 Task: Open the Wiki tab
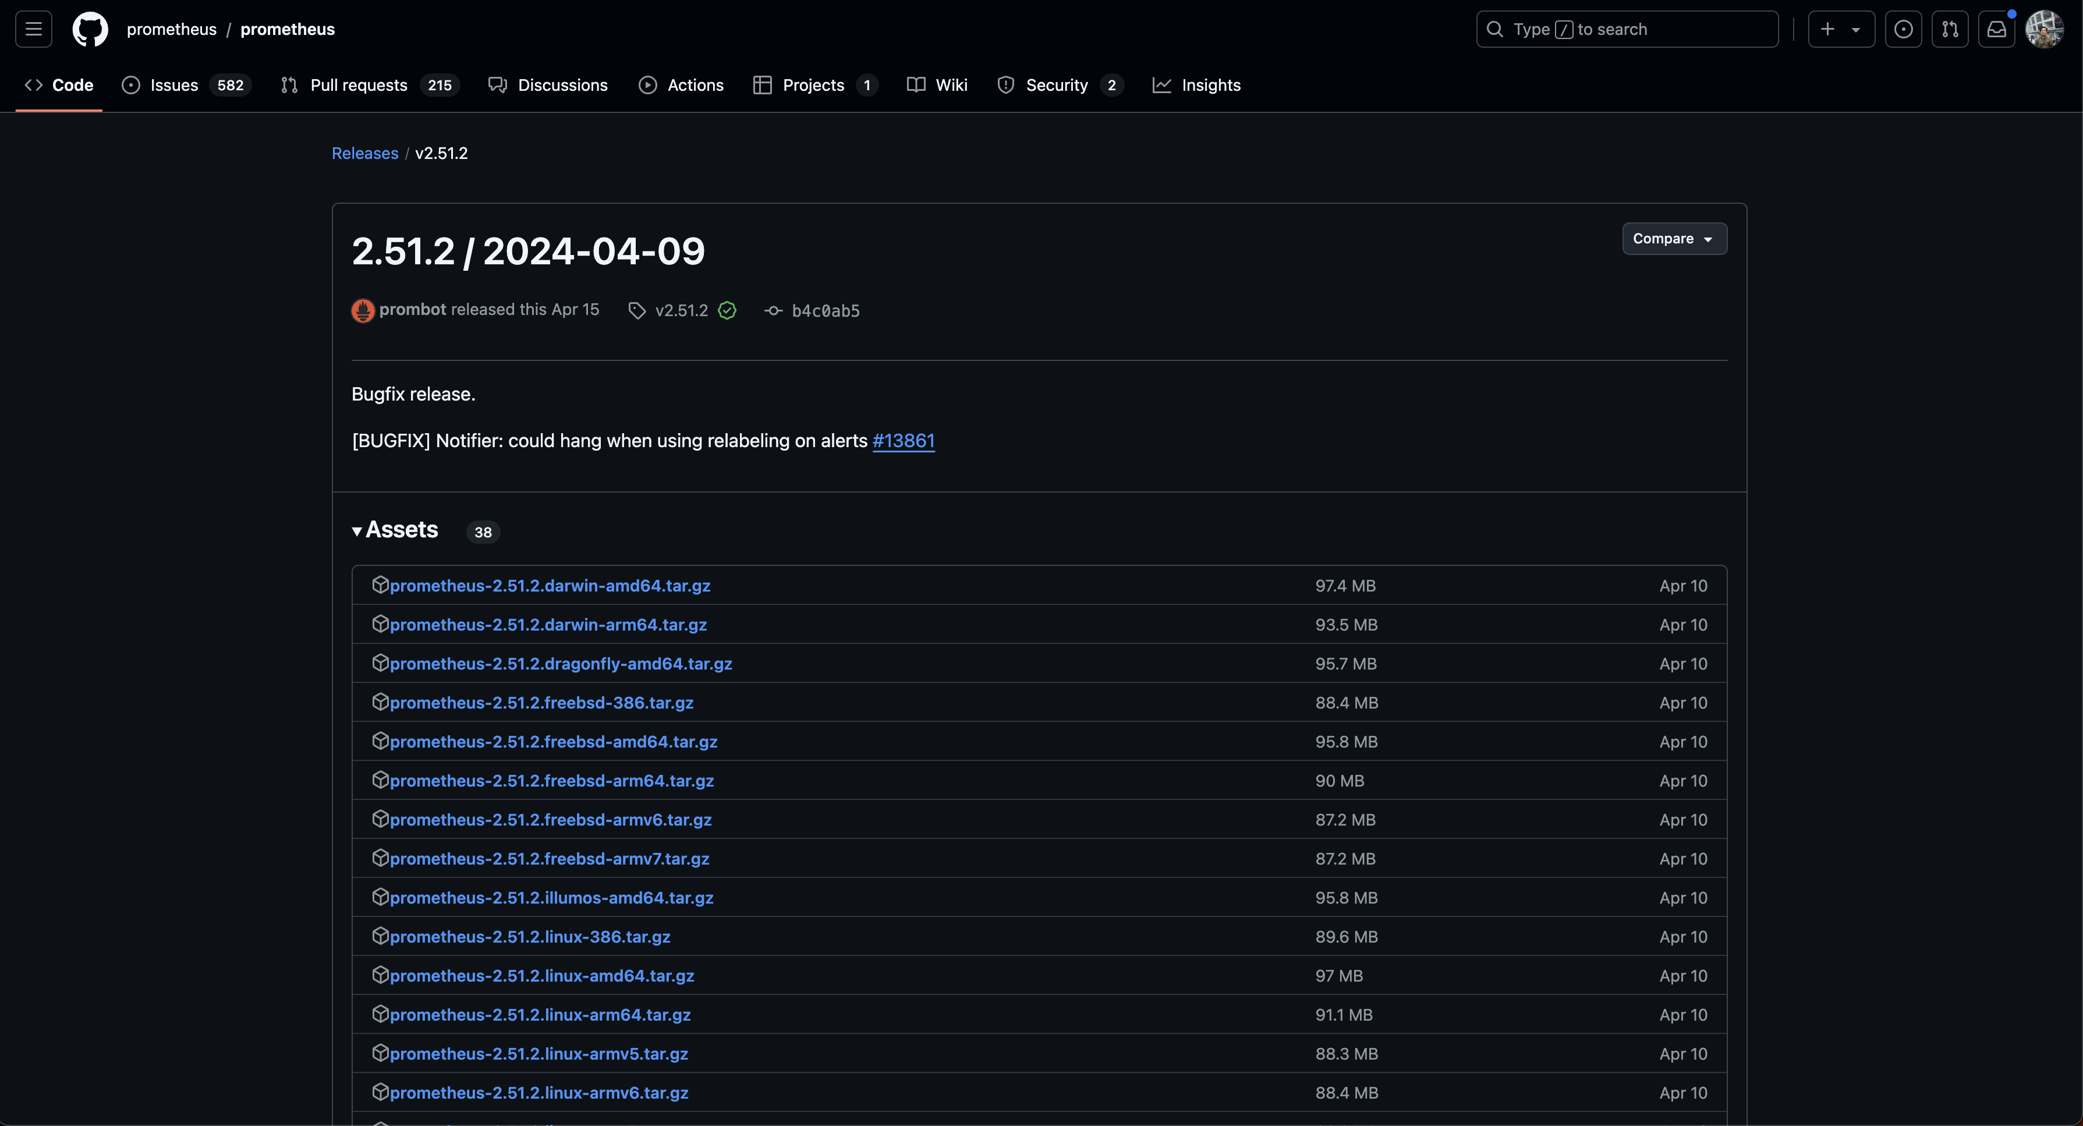[x=937, y=85]
